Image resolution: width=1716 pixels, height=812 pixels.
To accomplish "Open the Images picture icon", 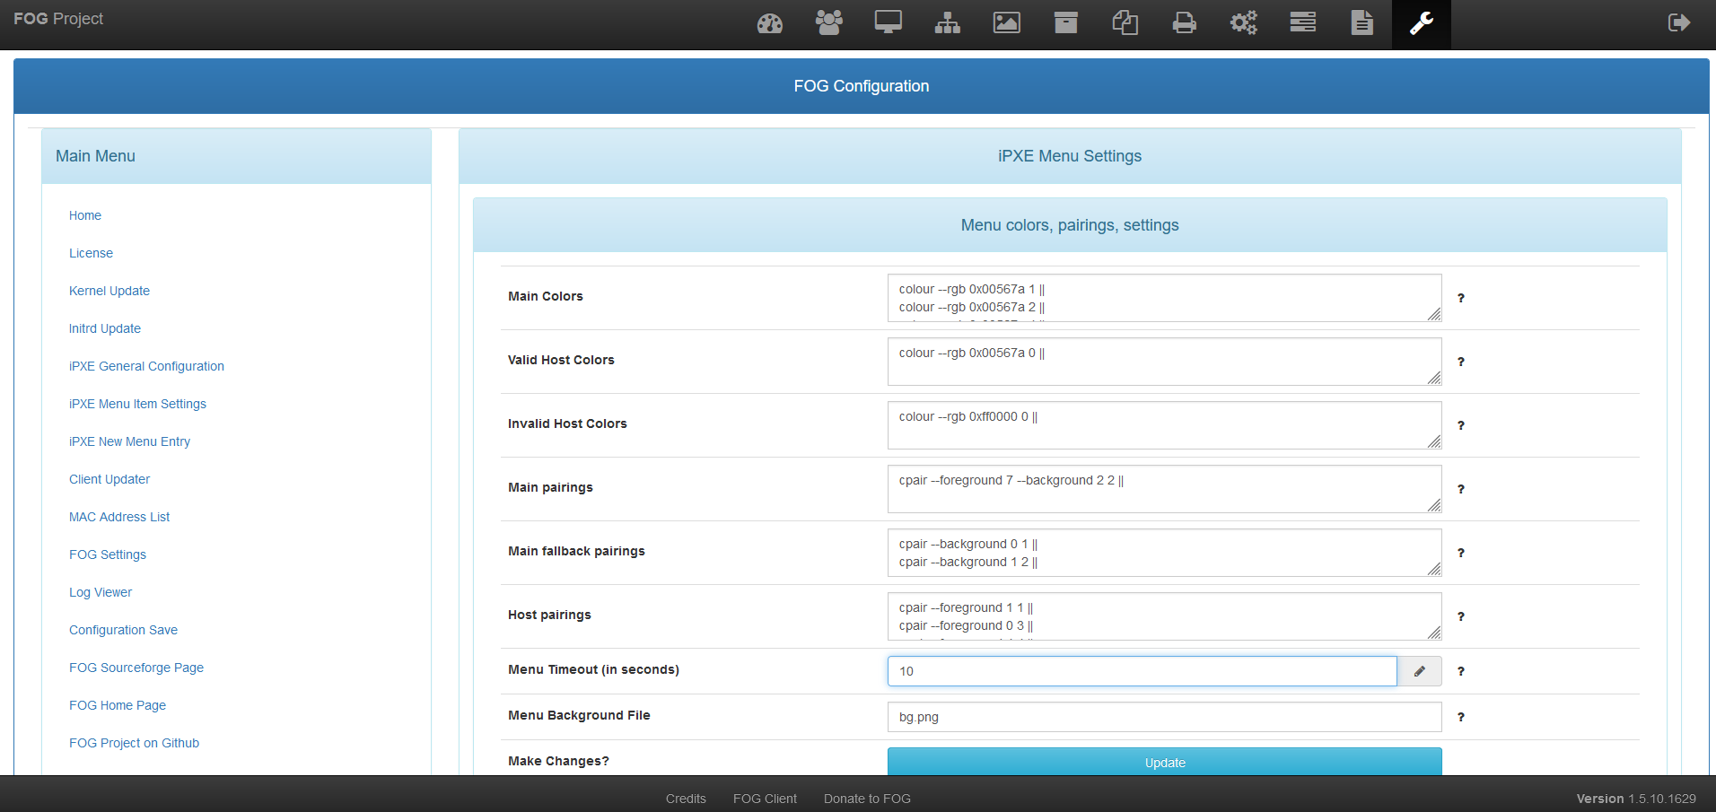I will click(x=1006, y=23).
